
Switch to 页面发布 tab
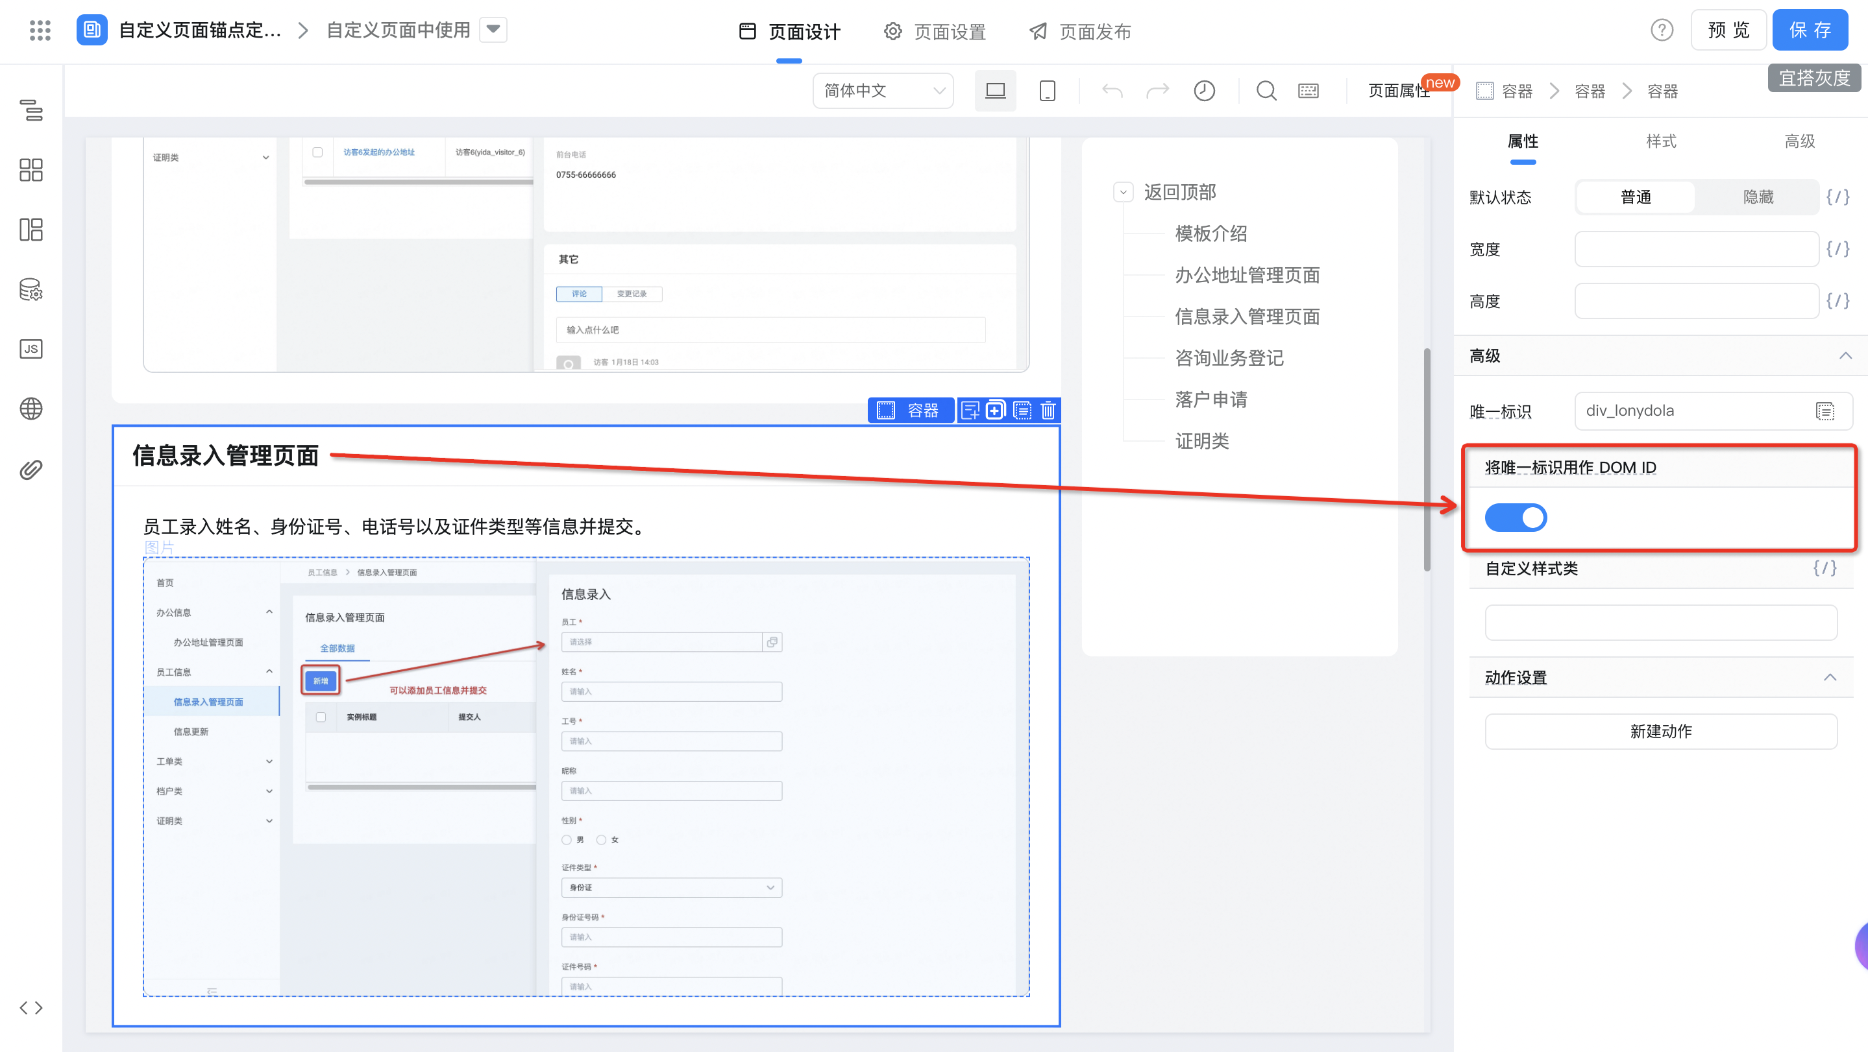[x=1081, y=32]
